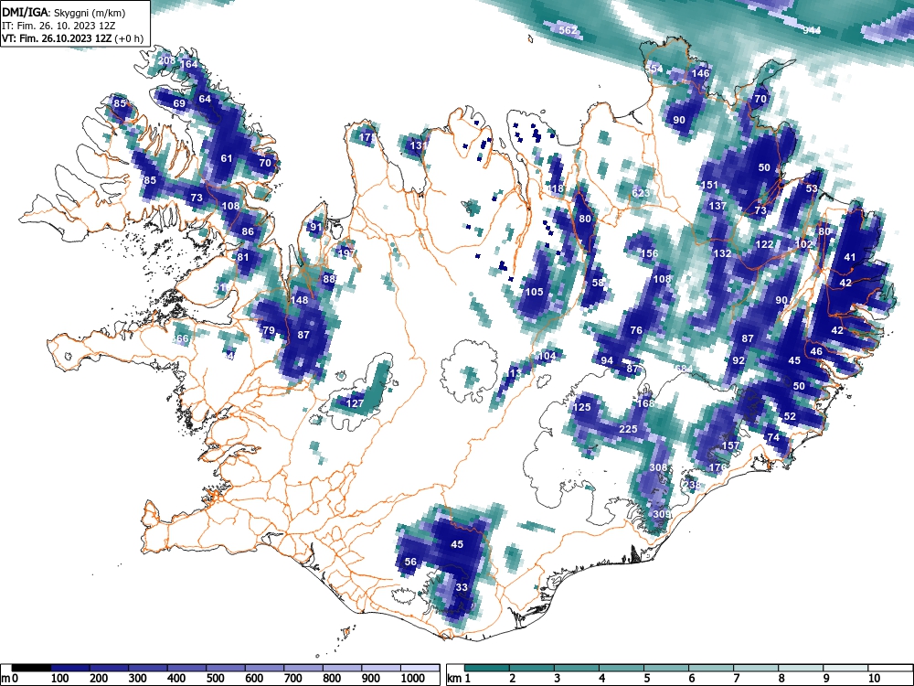This screenshot has width=914, height=686.
Task: Select the visibility value 623
Action: (x=640, y=193)
